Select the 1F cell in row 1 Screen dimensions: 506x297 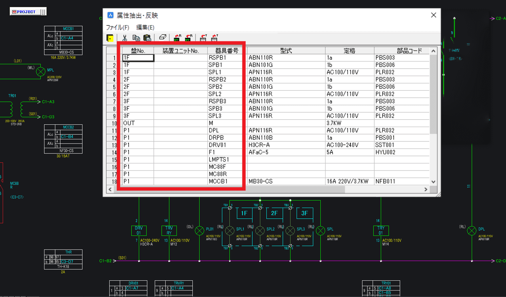coord(138,58)
